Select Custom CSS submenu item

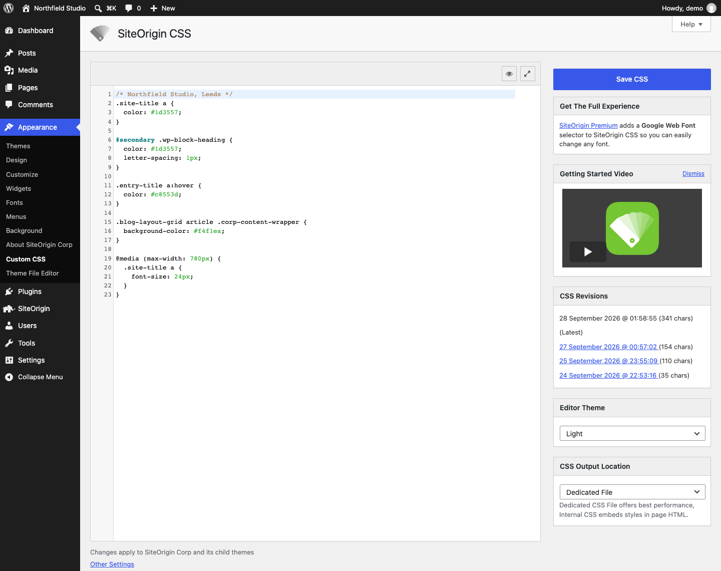pos(26,259)
